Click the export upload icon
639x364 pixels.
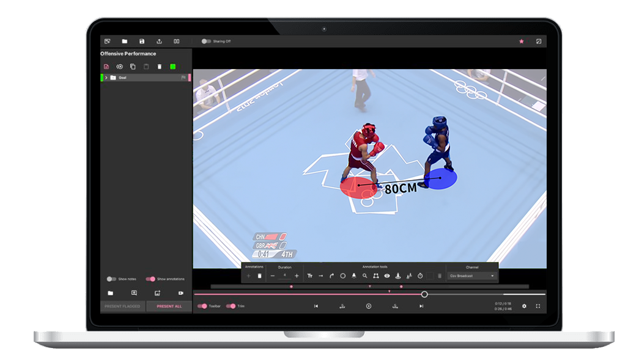(x=159, y=42)
